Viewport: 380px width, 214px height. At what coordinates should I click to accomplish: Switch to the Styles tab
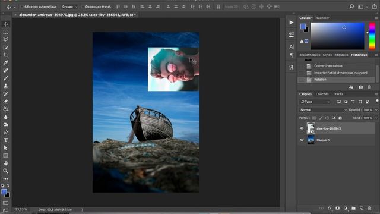click(327, 55)
